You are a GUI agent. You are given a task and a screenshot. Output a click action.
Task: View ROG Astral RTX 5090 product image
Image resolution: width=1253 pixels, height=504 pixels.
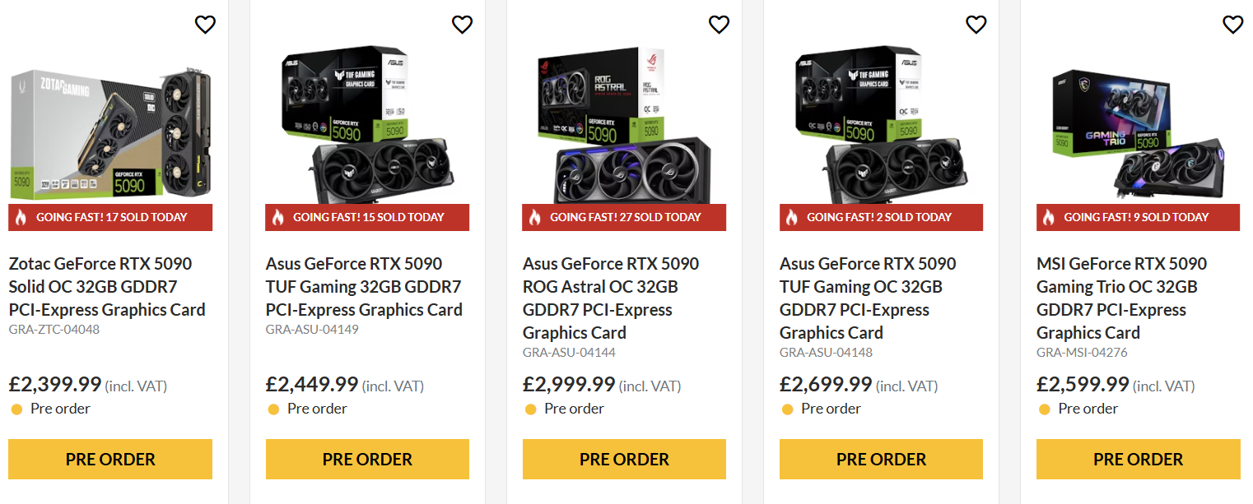(x=624, y=123)
